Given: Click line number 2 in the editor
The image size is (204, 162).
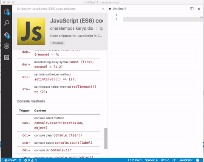Looking at the screenshot, I should (116, 19).
